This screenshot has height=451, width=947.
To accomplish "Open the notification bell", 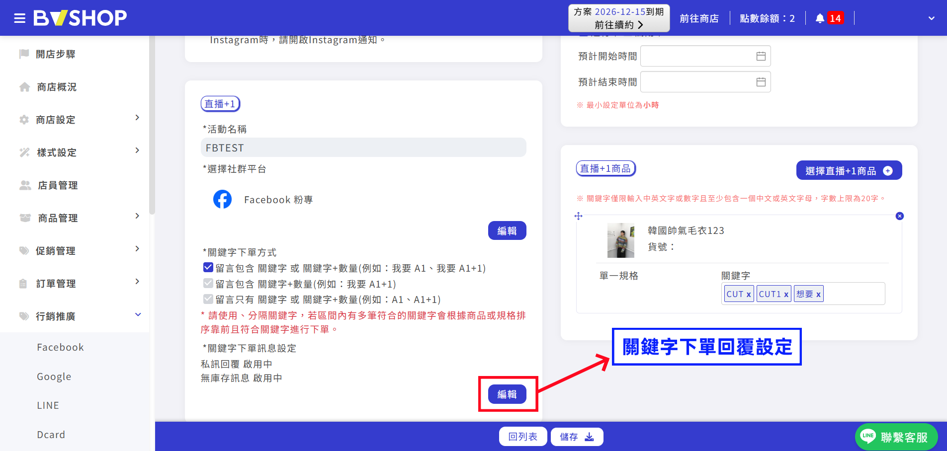I will [x=820, y=18].
